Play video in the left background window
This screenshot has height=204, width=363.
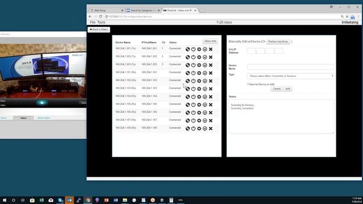pyautogui.click(x=42, y=103)
